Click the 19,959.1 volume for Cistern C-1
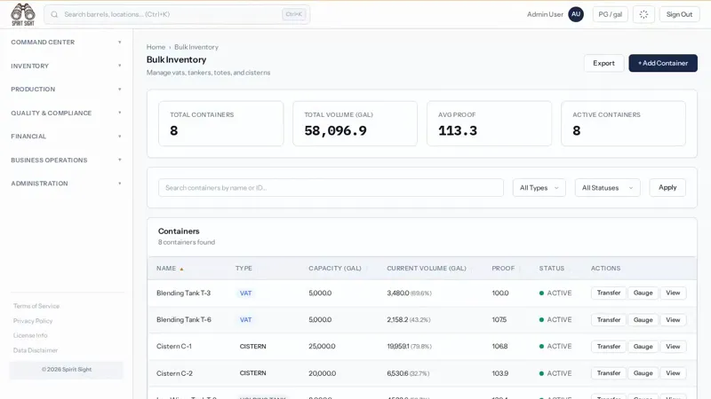711x399 pixels. click(398, 346)
